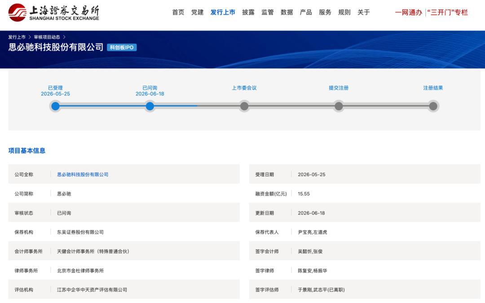Screen dimensions: 485x303
Task: Click the 2026-06-18 date under 已问询
Action: coord(150,94)
